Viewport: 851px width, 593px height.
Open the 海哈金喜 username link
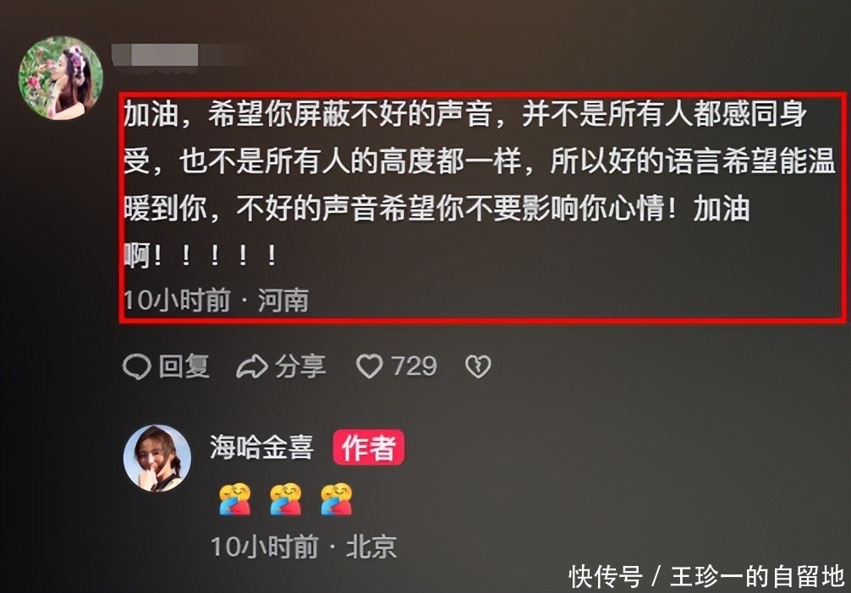pos(262,447)
